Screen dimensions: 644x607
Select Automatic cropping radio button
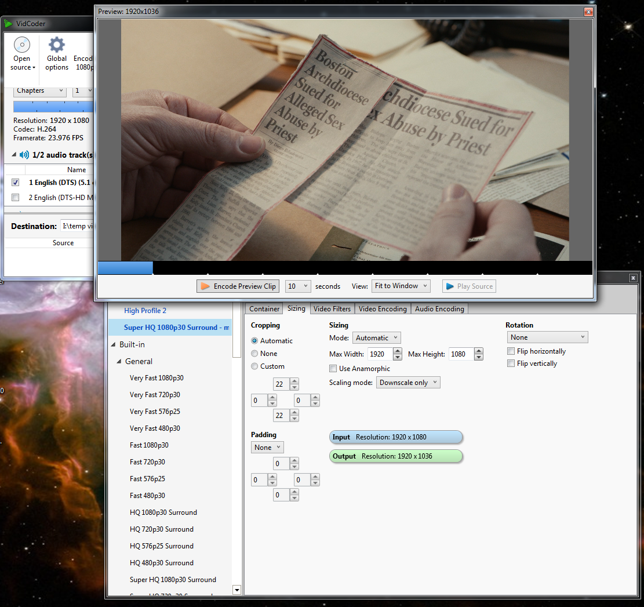tap(254, 341)
